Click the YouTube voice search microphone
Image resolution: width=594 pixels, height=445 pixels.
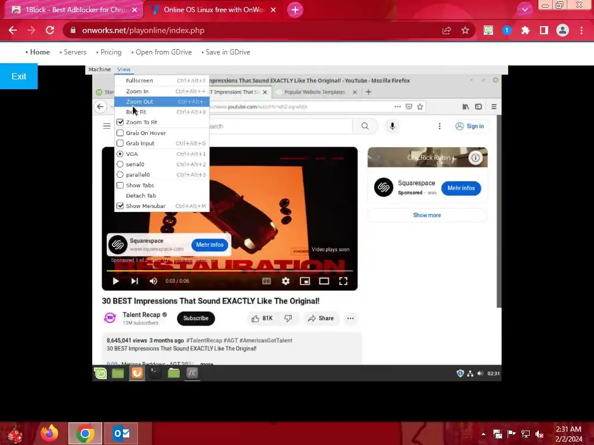pos(393,126)
